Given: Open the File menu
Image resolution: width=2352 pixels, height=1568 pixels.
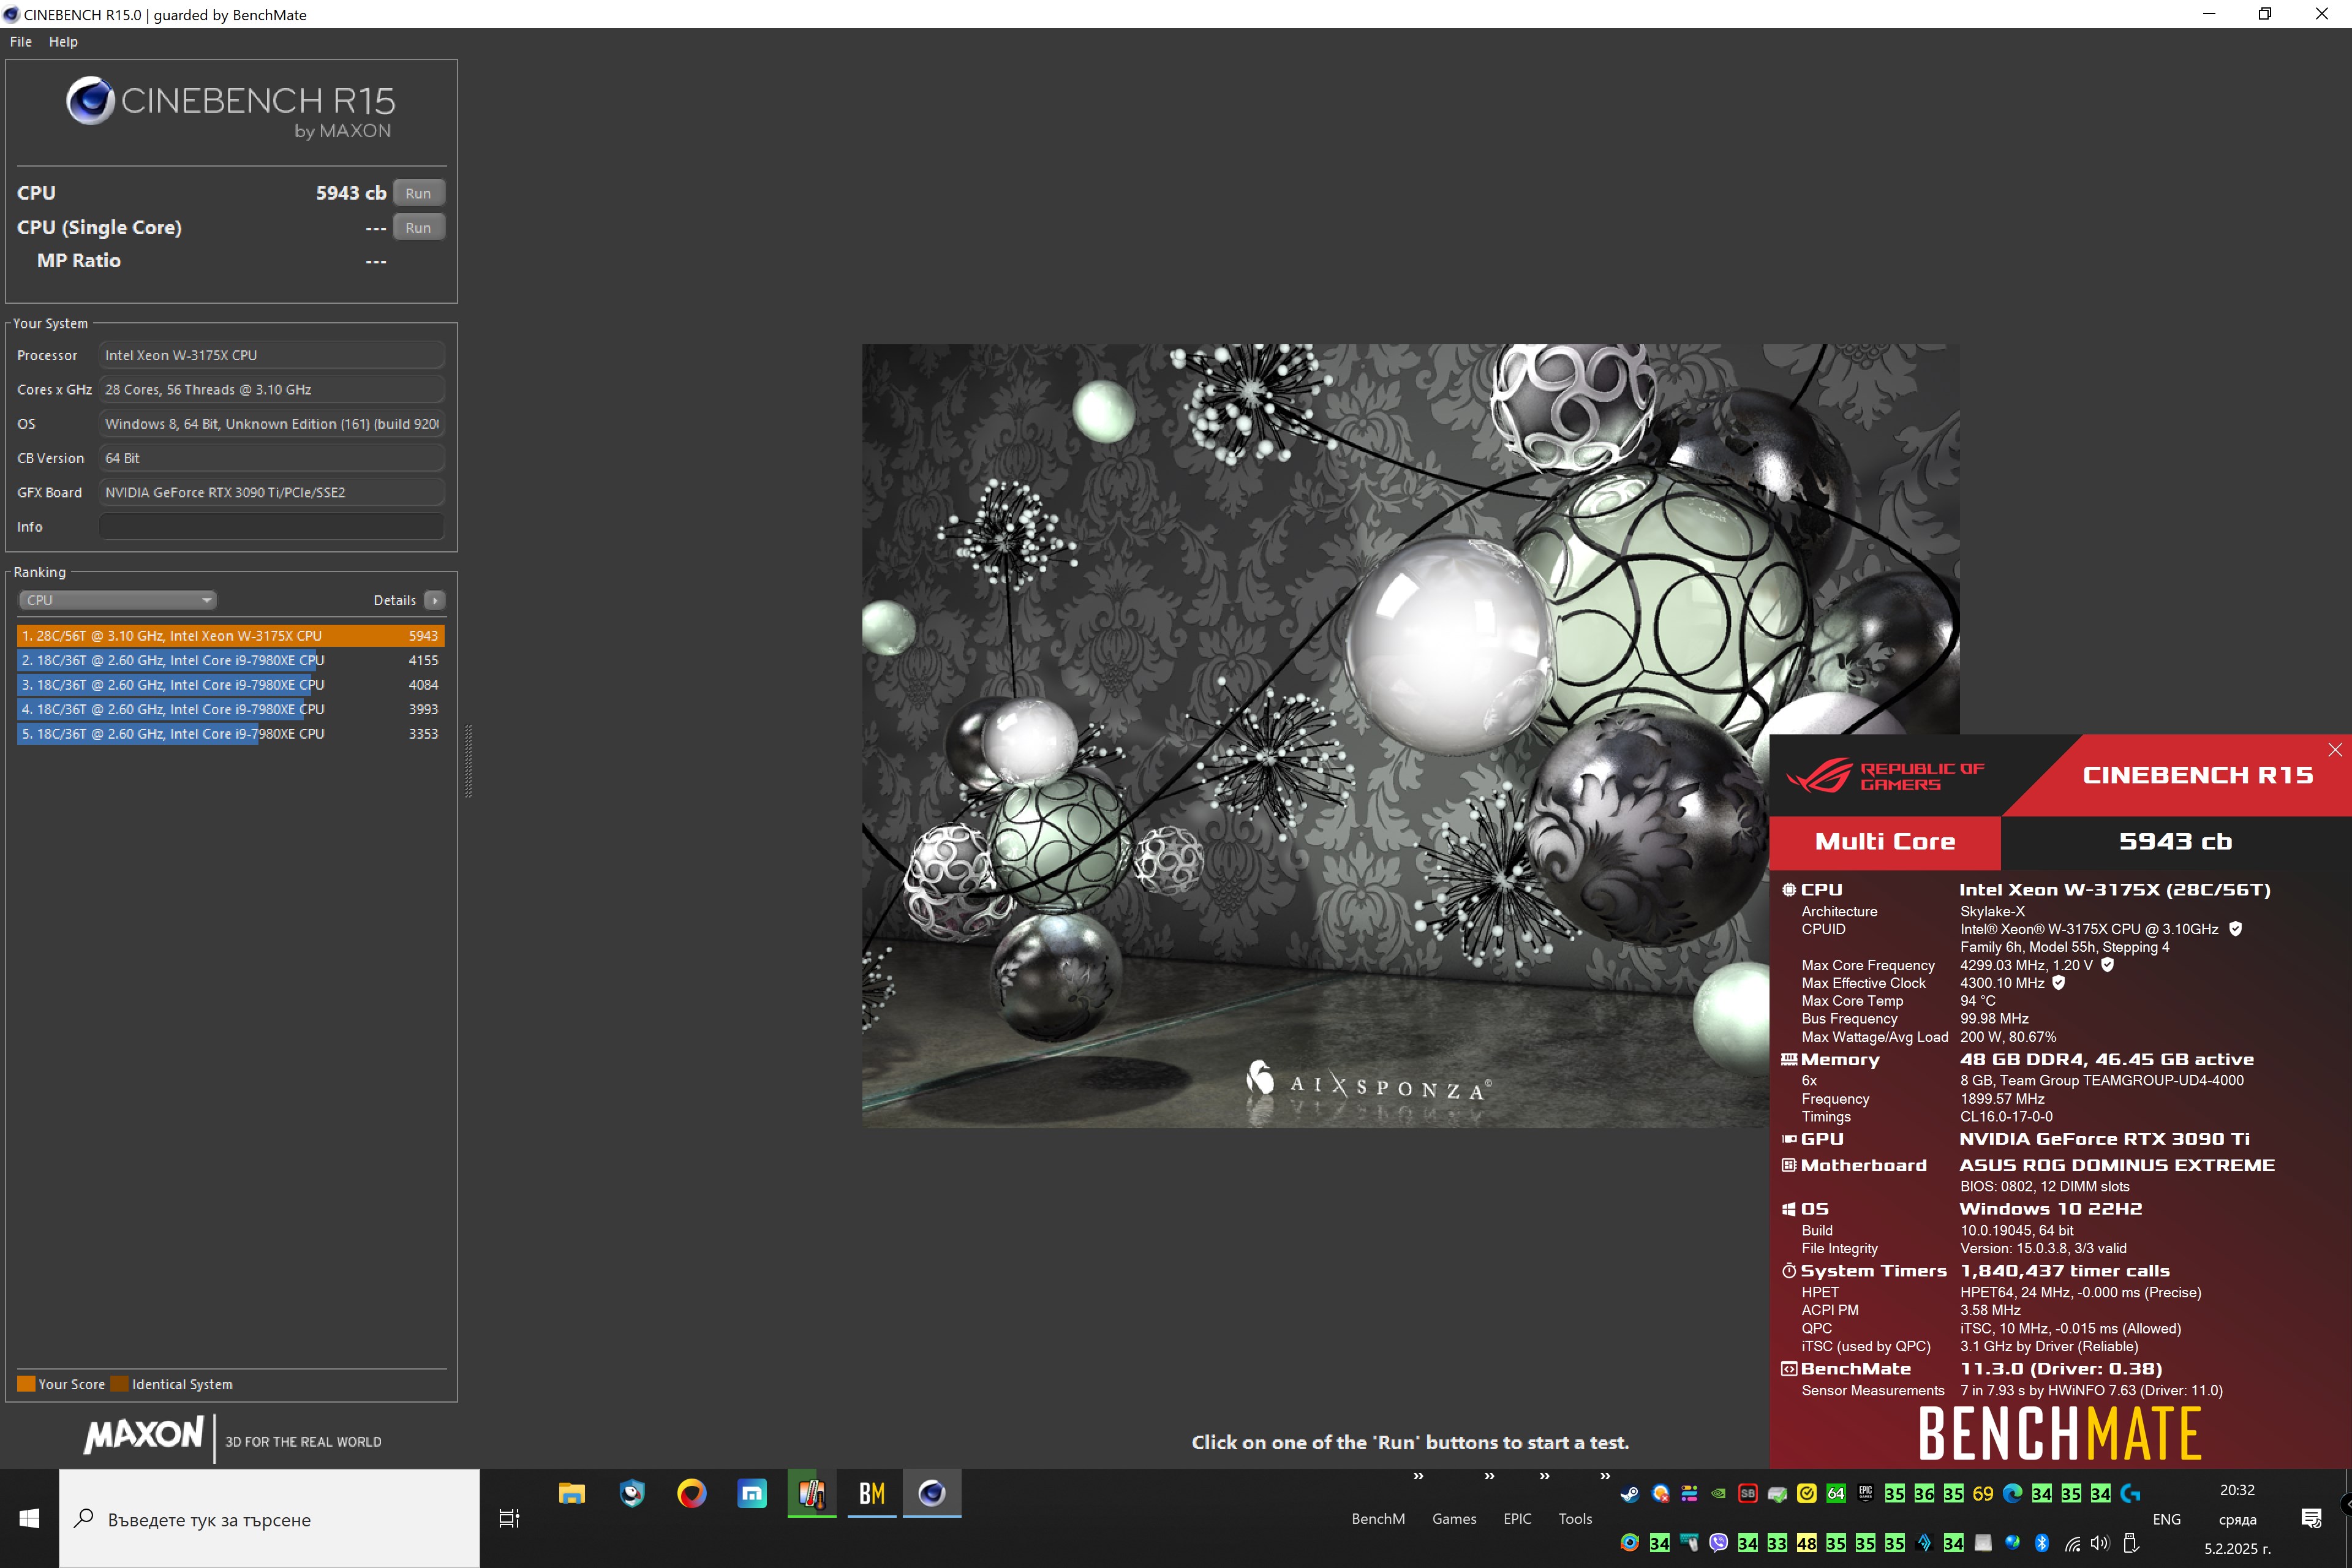Looking at the screenshot, I should (20, 41).
